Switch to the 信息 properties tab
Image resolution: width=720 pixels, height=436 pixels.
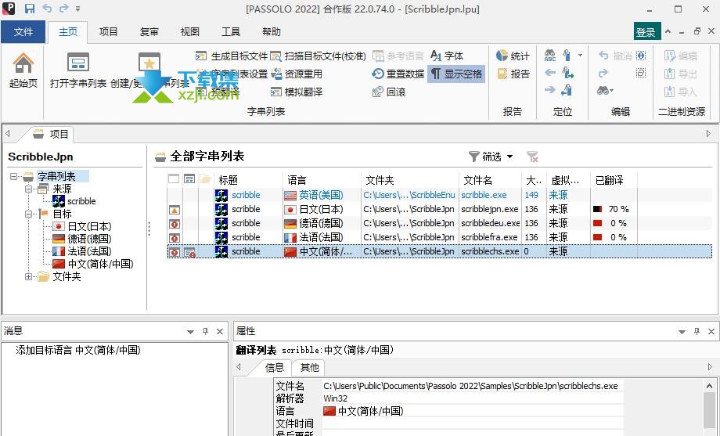(275, 368)
